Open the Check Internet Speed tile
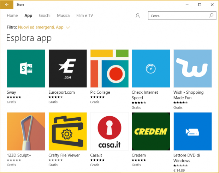Image resolution: width=219 pixels, height=173 pixels. pyautogui.click(x=151, y=68)
